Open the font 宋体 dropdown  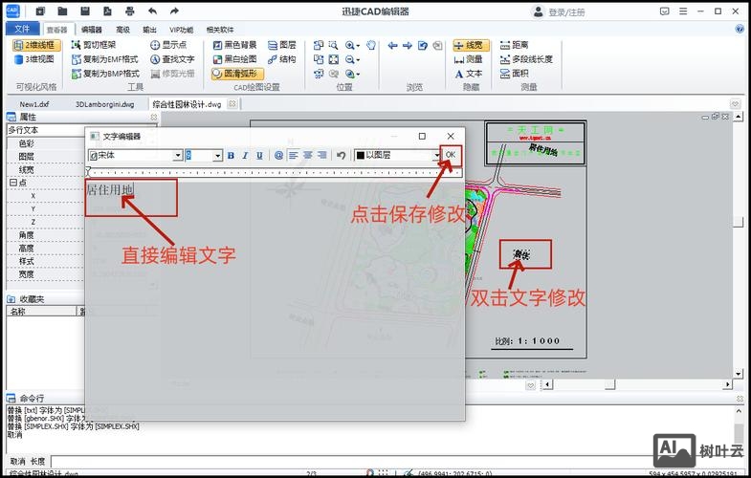[x=178, y=156]
